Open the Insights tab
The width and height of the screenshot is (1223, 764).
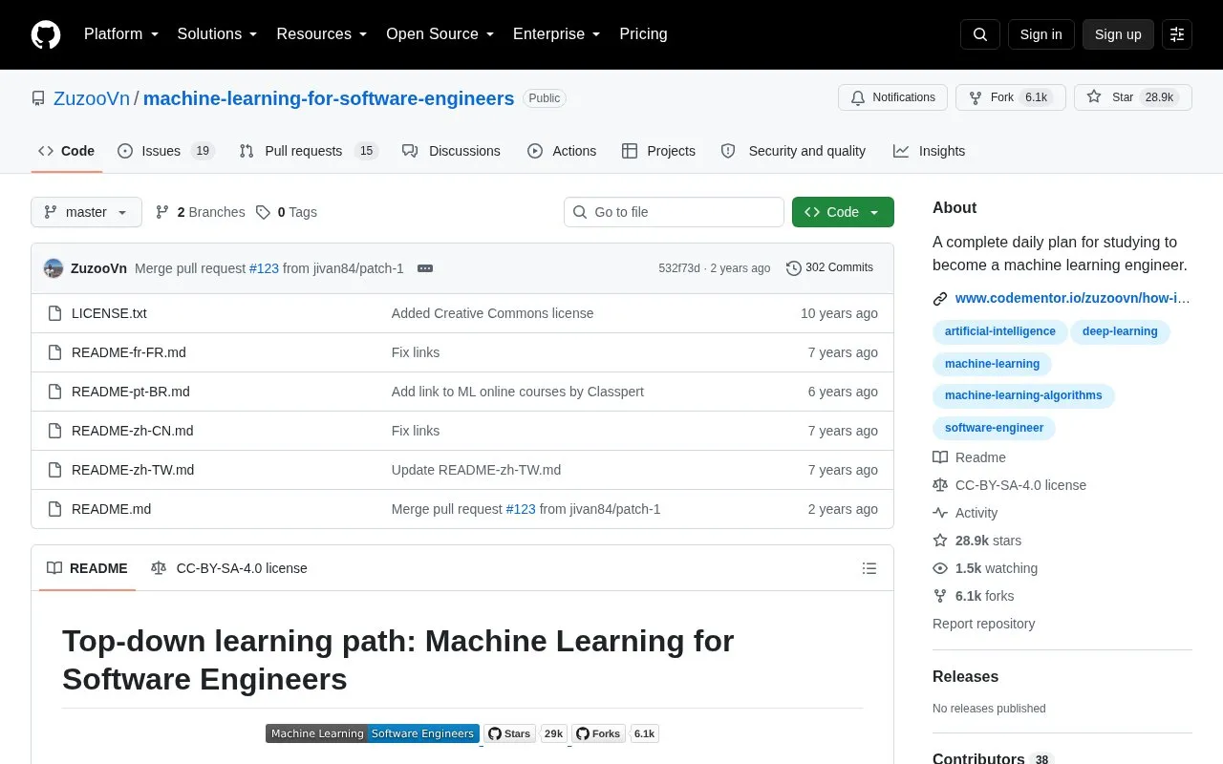pos(930,151)
